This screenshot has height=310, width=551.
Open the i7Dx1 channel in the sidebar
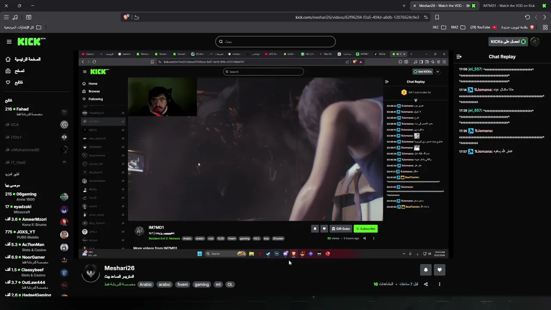click(37, 137)
